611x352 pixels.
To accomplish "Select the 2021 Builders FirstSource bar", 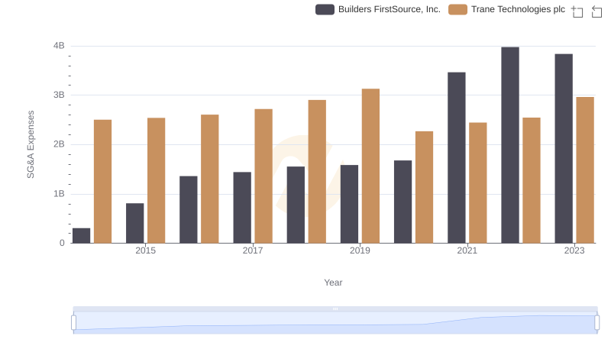I will coord(457,158).
